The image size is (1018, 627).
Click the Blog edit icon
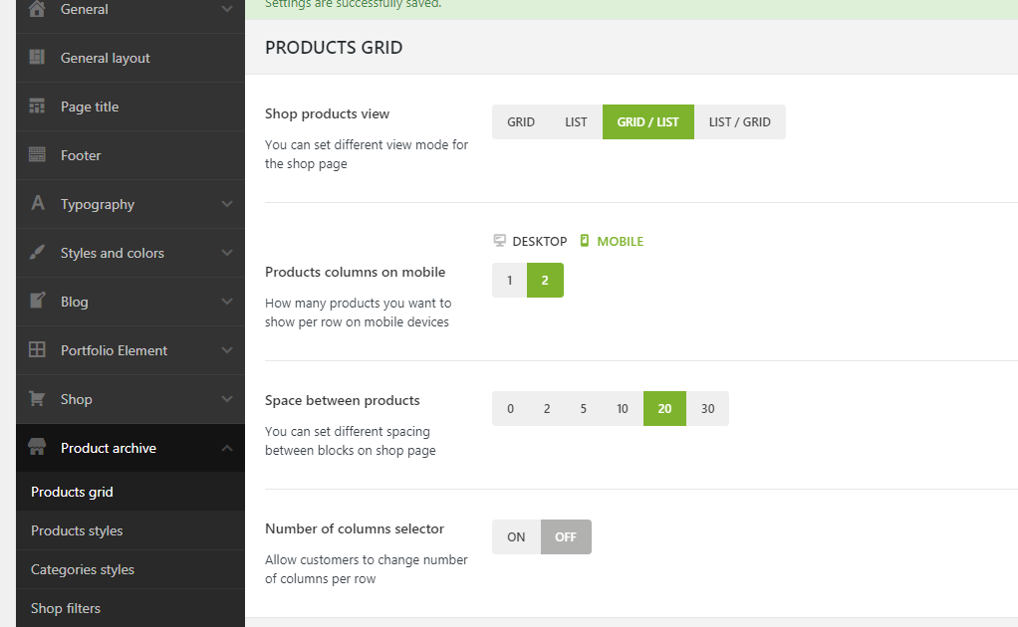coord(38,301)
